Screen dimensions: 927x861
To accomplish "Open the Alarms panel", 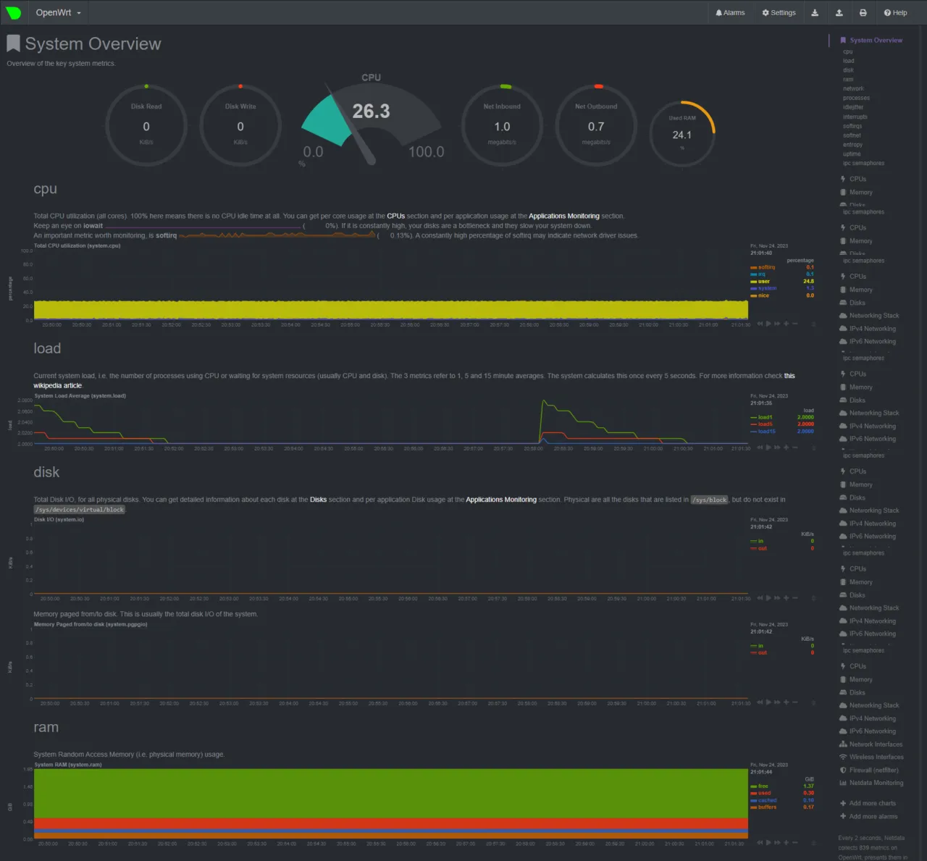I will tap(730, 12).
